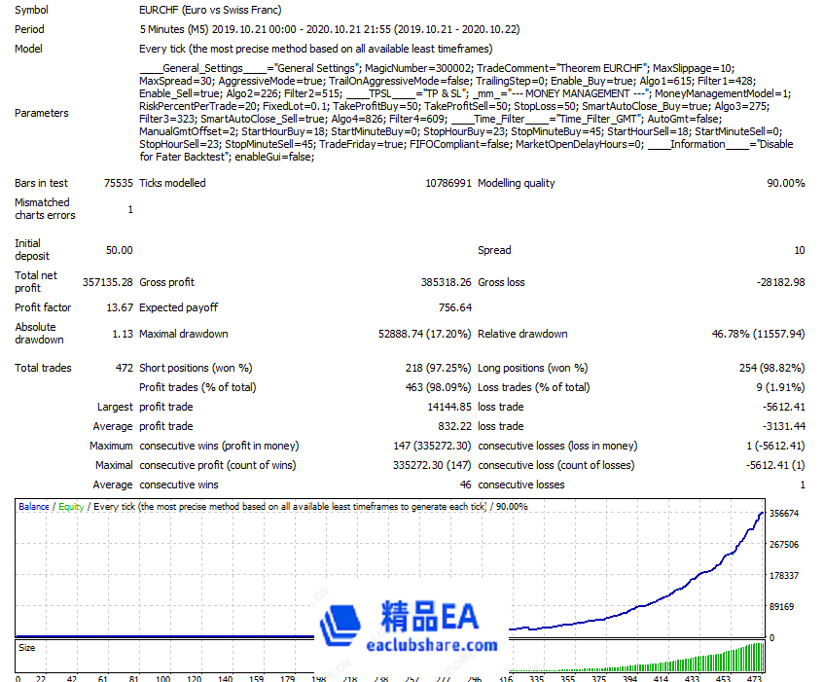Click the "356674" chart axis label

784,514
